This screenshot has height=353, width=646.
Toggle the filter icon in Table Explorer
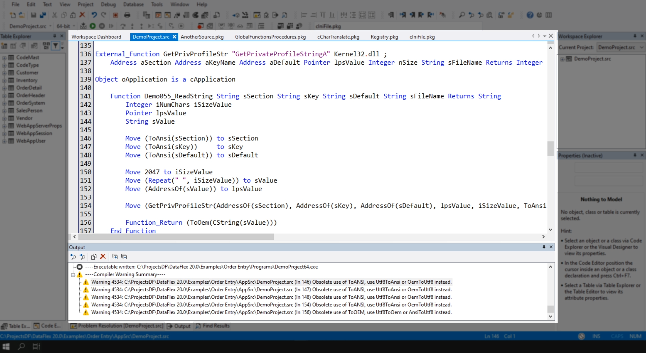pyautogui.click(x=56, y=46)
